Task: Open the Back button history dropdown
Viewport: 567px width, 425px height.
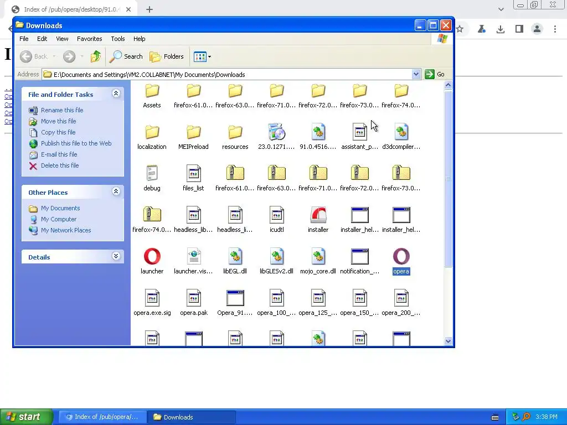Action: pos(54,56)
